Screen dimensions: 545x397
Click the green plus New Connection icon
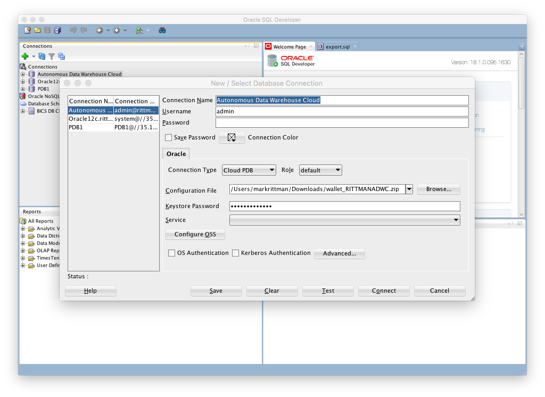coord(25,56)
